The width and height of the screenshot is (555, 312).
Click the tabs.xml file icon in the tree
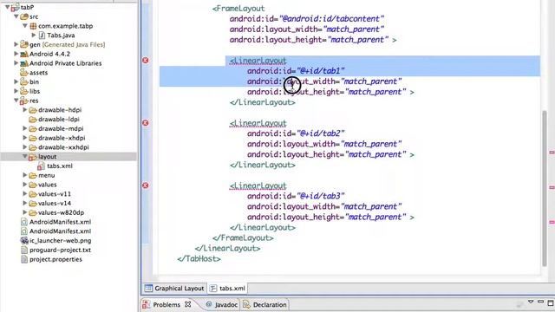(x=41, y=166)
